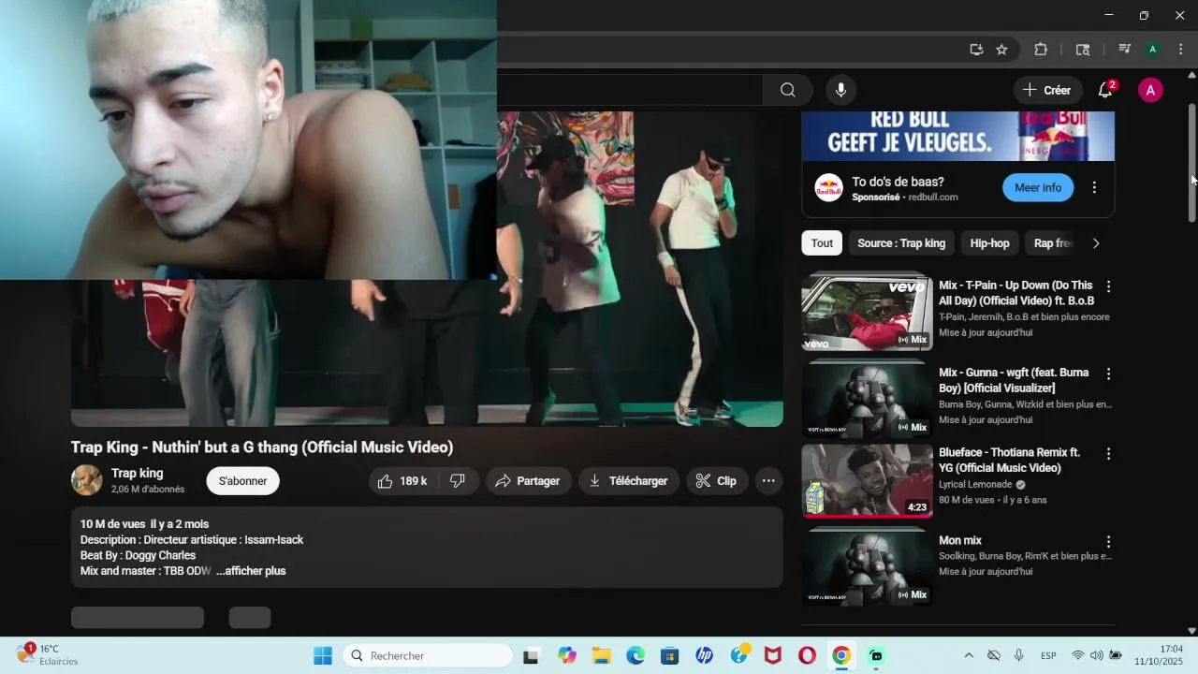1198x674 pixels.
Task: Open options for T-Pain mix
Action: (x=1108, y=286)
